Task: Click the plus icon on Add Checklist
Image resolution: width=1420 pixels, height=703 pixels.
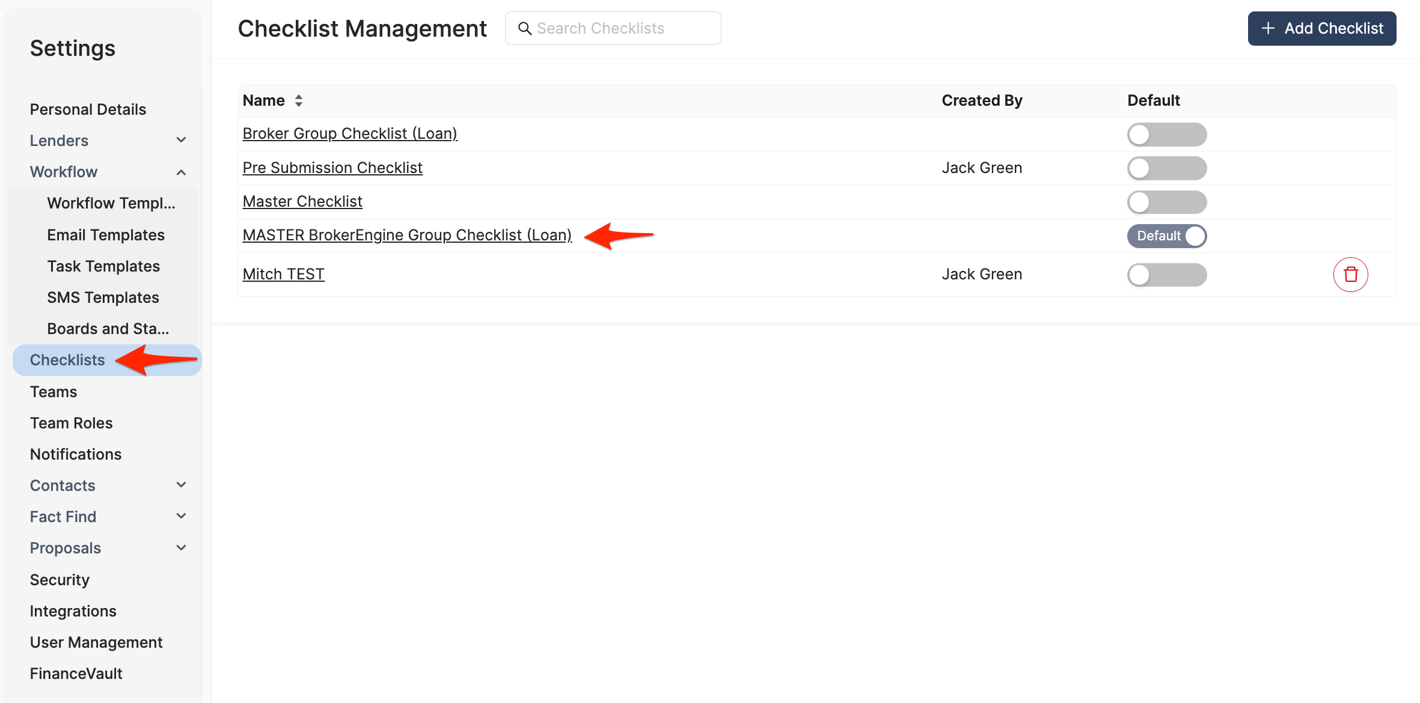Action: 1268,28
